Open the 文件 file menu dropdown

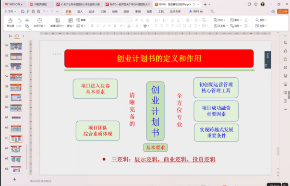point(11,12)
